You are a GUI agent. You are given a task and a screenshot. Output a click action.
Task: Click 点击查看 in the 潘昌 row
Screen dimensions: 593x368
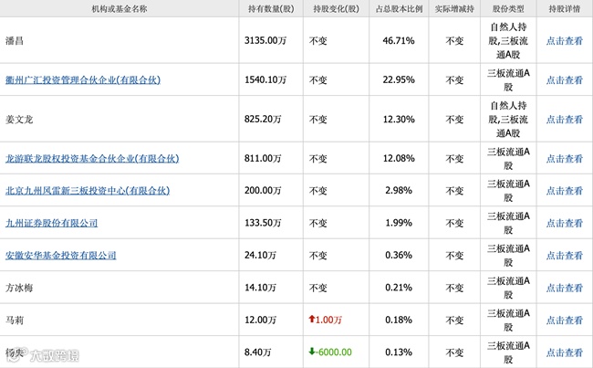(564, 40)
